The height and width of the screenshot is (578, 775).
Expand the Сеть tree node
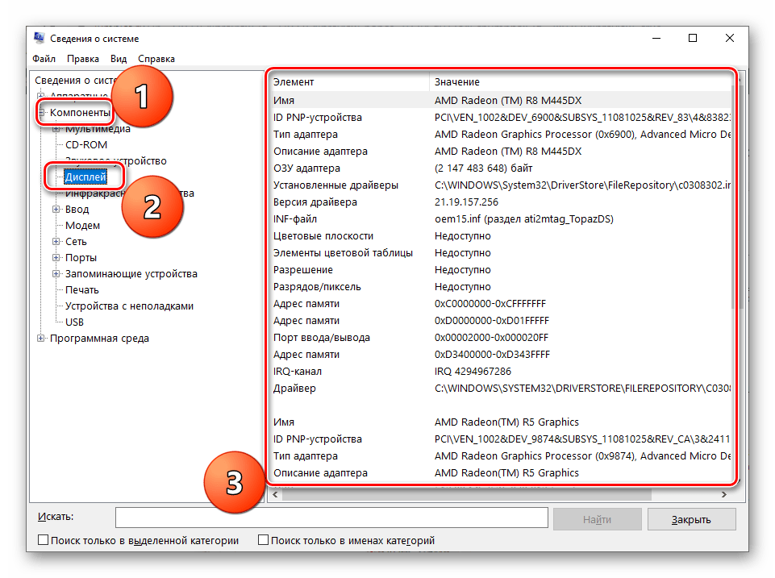(x=56, y=242)
